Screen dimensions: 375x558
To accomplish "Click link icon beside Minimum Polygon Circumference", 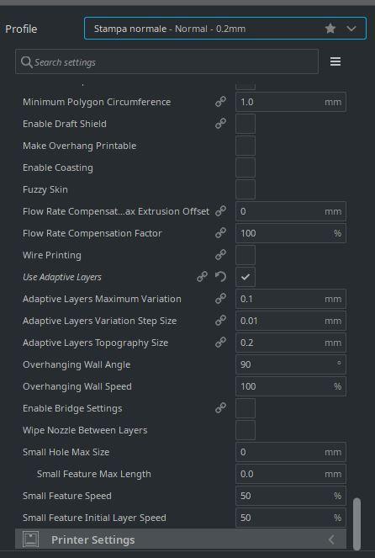I will [x=221, y=102].
